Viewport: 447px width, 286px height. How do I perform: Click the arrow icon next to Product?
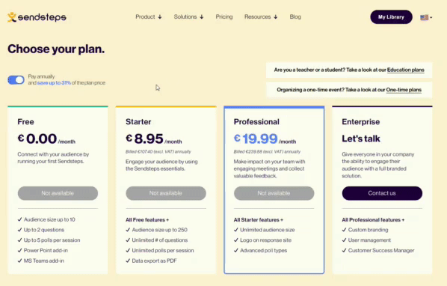pos(160,16)
